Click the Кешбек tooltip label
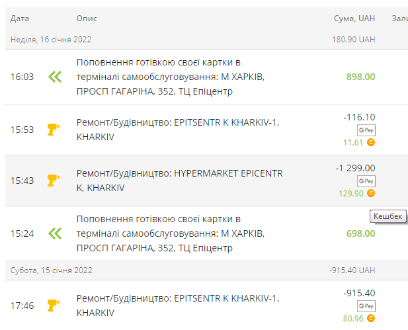The width and height of the screenshot is (408, 330). (x=388, y=216)
